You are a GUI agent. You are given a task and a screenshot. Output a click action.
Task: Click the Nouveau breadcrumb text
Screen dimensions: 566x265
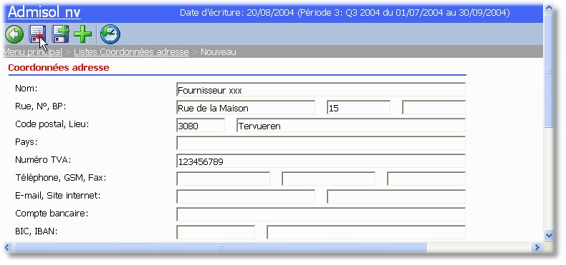point(219,52)
